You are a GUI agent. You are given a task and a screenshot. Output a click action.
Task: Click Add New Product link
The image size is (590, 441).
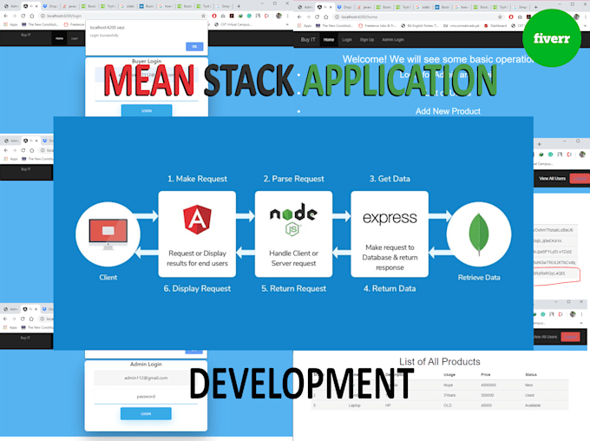(x=448, y=111)
